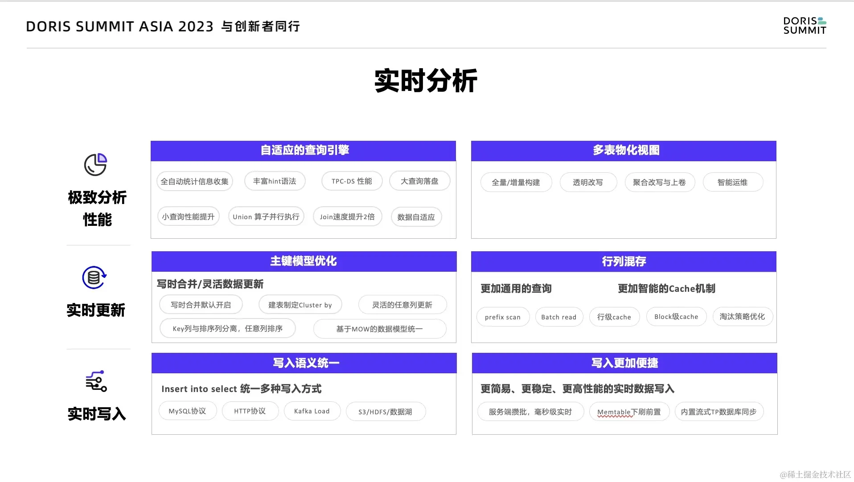This screenshot has height=482, width=854.
Task: Click the 实时分析 slide title
Action: pyautogui.click(x=426, y=81)
